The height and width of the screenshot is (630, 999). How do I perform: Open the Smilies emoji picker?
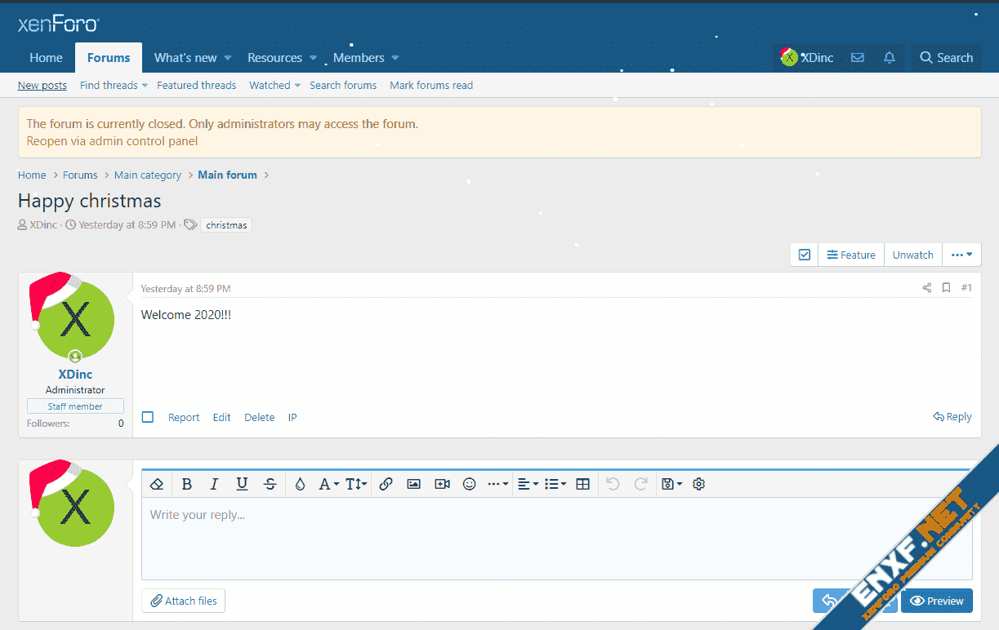pyautogui.click(x=470, y=484)
